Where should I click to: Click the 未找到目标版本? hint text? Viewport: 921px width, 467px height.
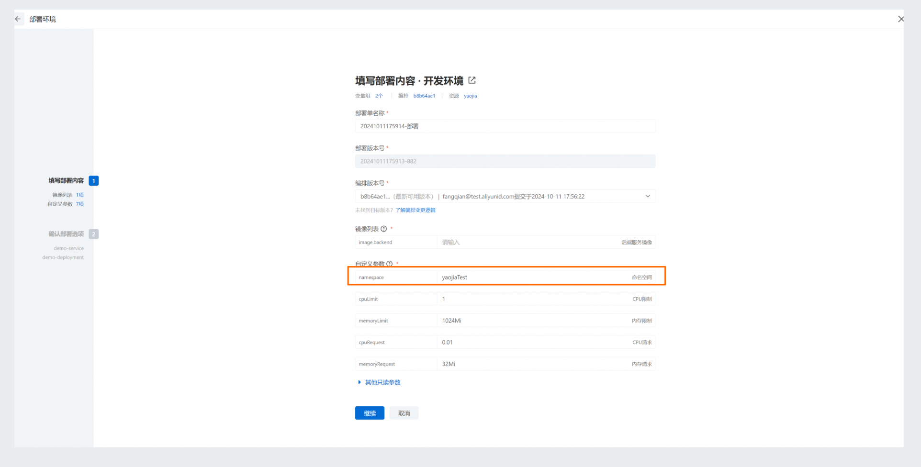(x=374, y=210)
